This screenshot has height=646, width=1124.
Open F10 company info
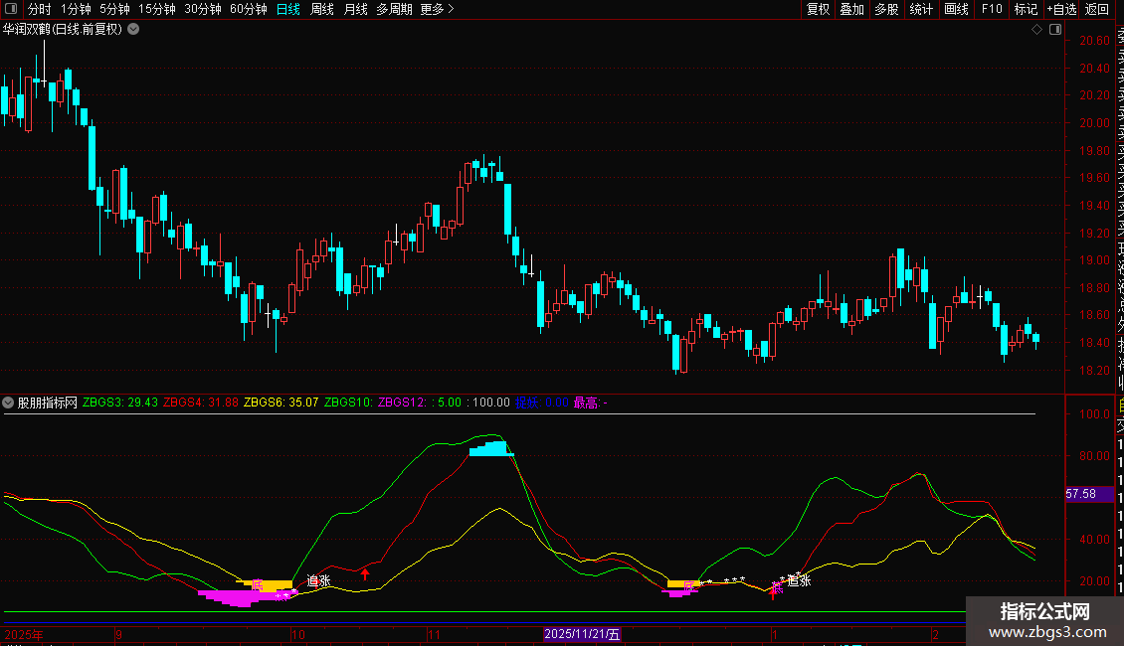coord(992,9)
